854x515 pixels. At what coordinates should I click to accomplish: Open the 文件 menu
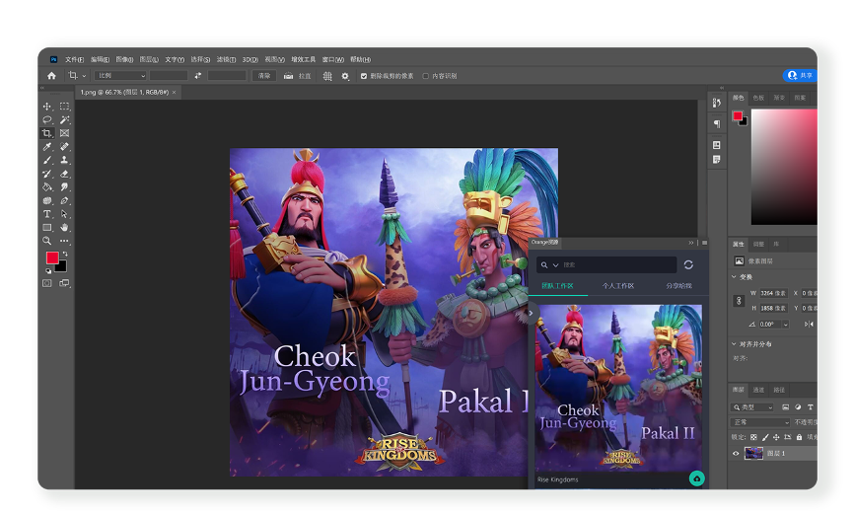click(74, 59)
